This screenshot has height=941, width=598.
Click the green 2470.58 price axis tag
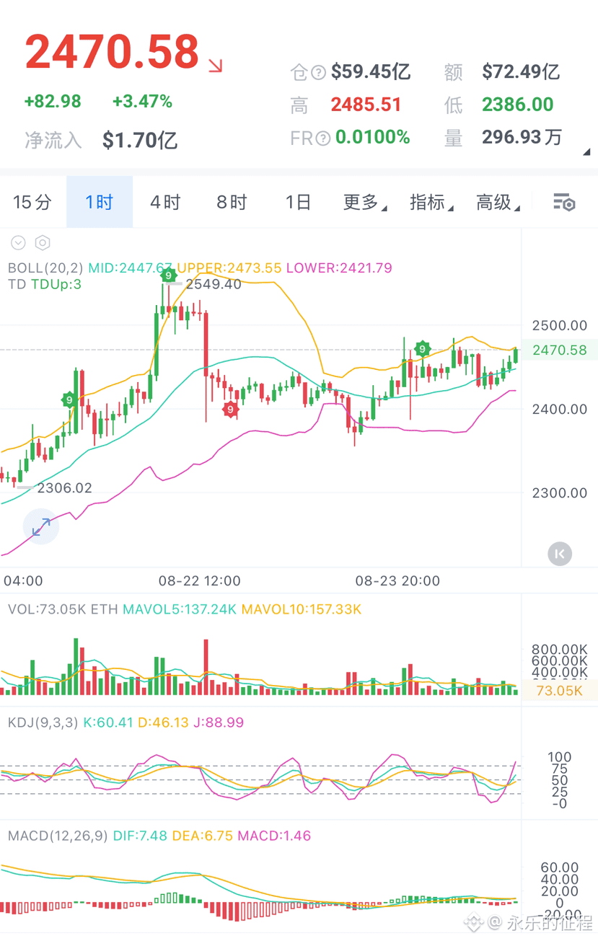(x=559, y=350)
